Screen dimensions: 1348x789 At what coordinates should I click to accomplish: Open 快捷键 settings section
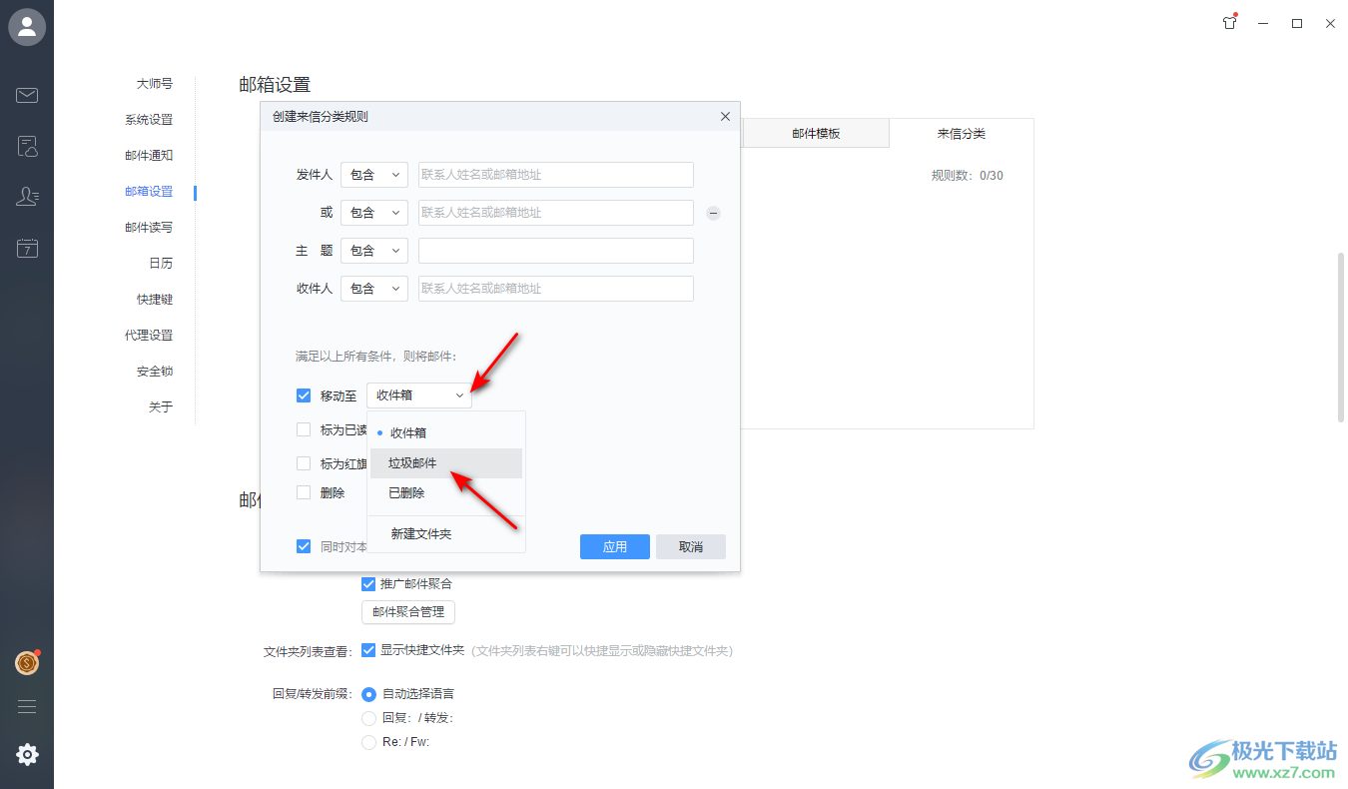click(x=155, y=300)
